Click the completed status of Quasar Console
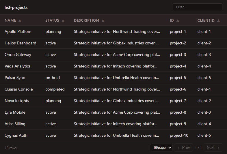 [55, 89]
